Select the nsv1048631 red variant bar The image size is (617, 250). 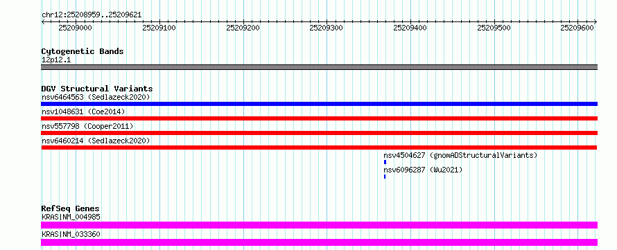pos(319,118)
